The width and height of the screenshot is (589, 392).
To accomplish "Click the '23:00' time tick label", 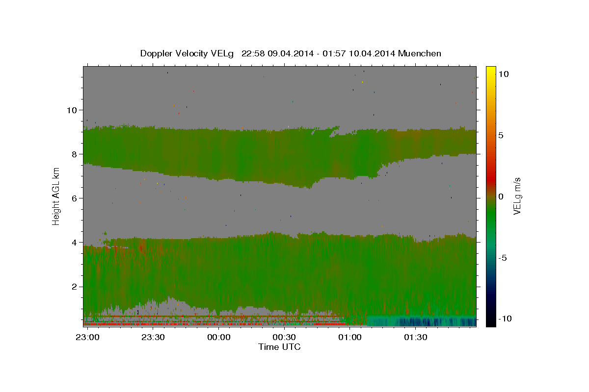I will [x=87, y=337].
